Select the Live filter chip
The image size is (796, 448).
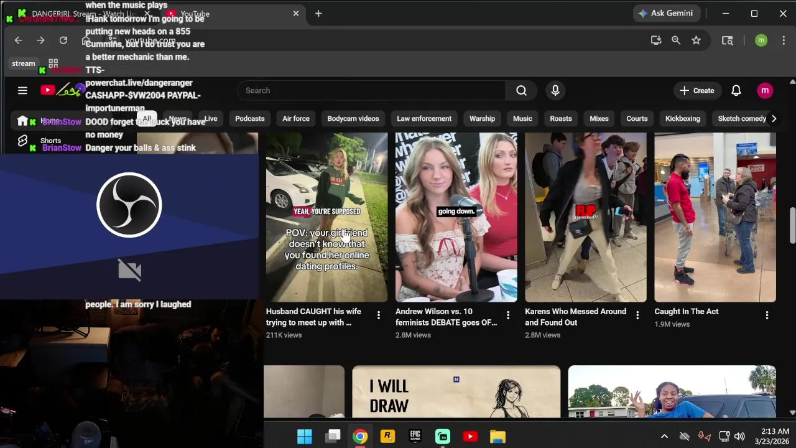(211, 119)
